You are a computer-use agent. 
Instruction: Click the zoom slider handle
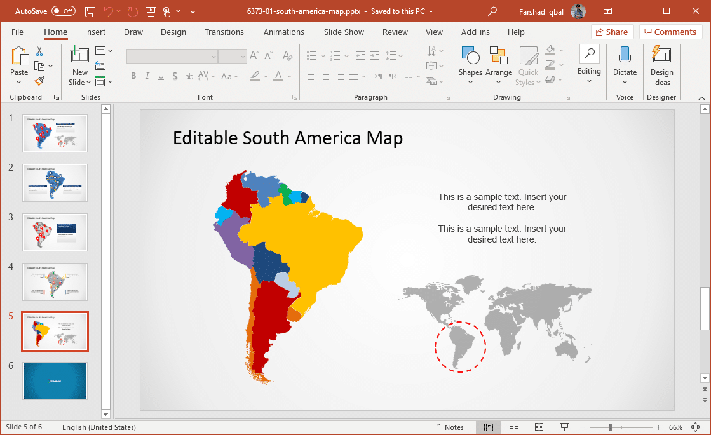pos(610,427)
